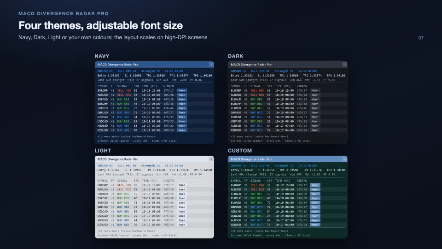442x249 pixels.
Task: Click the SIGNAL column header in Light panel
Action: point(122,181)
